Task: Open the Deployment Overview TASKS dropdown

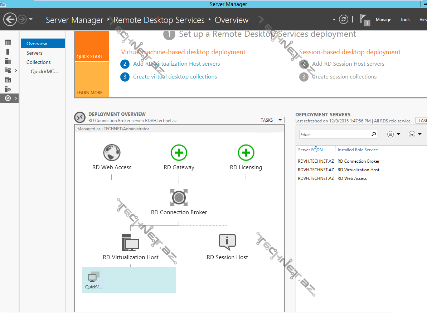Action: click(x=271, y=120)
